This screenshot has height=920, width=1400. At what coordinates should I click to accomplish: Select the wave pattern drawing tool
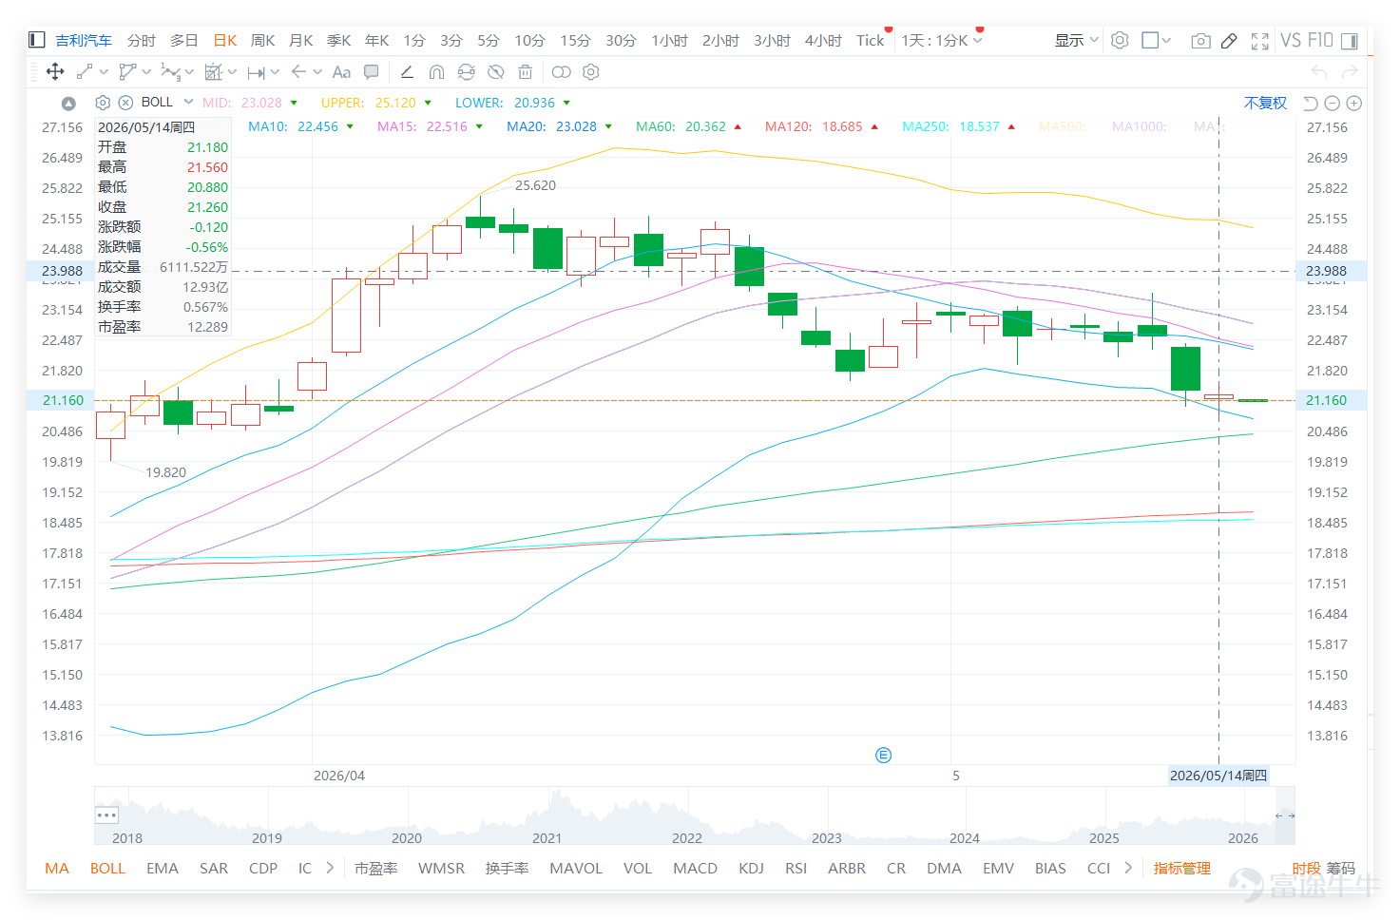[170, 71]
